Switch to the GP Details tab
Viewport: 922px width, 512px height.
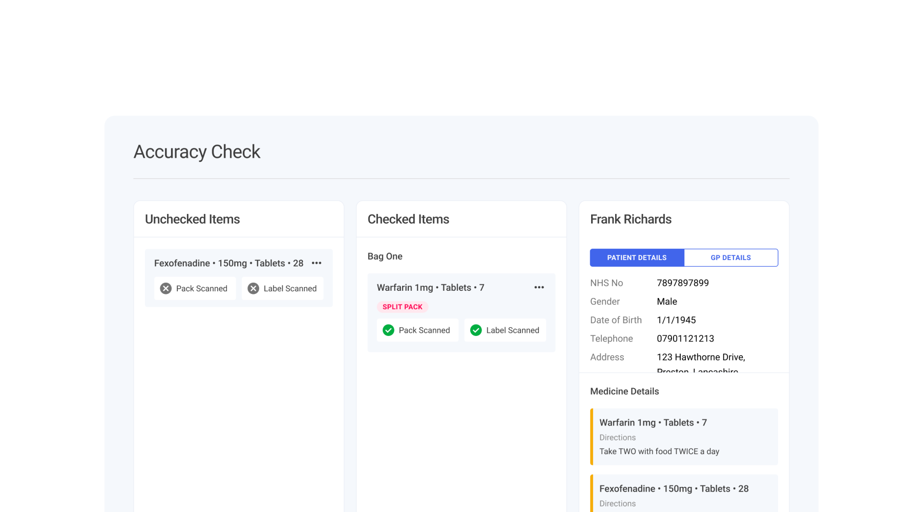click(x=731, y=258)
